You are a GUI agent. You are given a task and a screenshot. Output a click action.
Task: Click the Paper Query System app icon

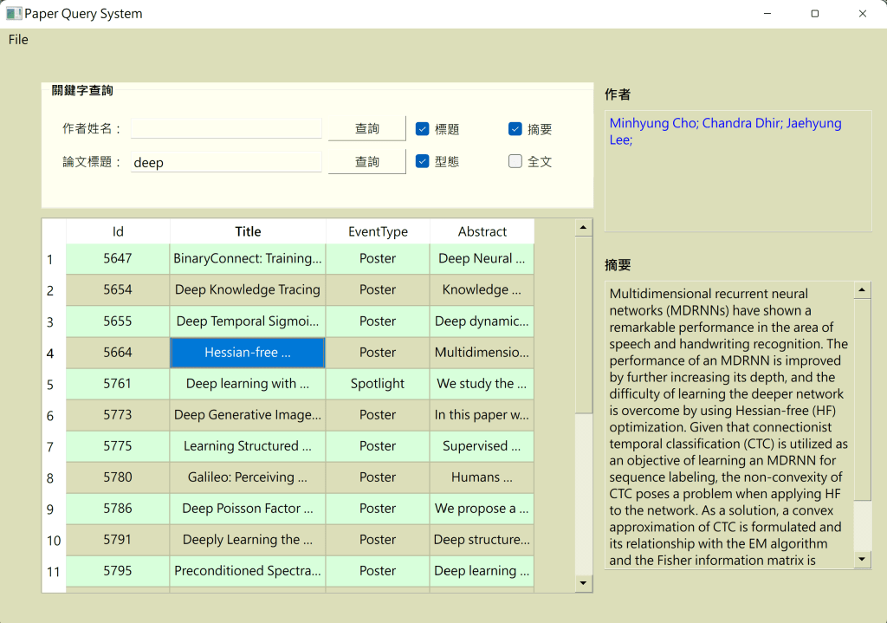[x=14, y=14]
